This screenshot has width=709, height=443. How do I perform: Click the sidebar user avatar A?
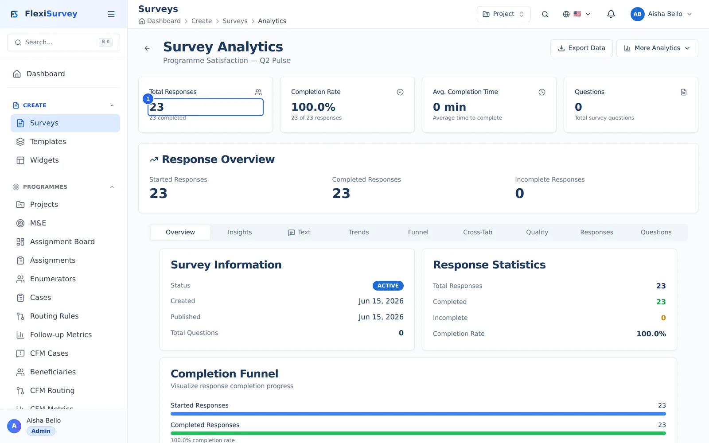coord(14,426)
